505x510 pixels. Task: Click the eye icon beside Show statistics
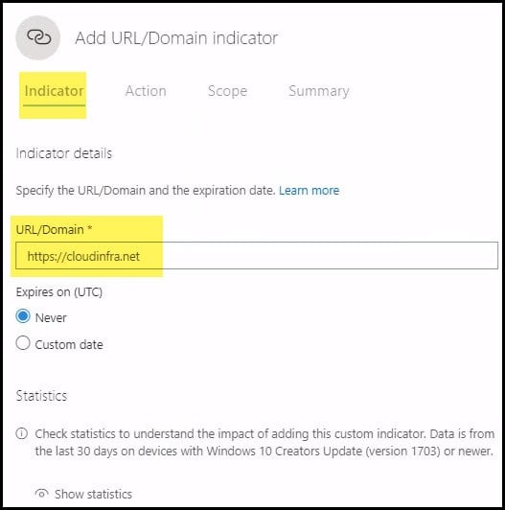(x=41, y=494)
